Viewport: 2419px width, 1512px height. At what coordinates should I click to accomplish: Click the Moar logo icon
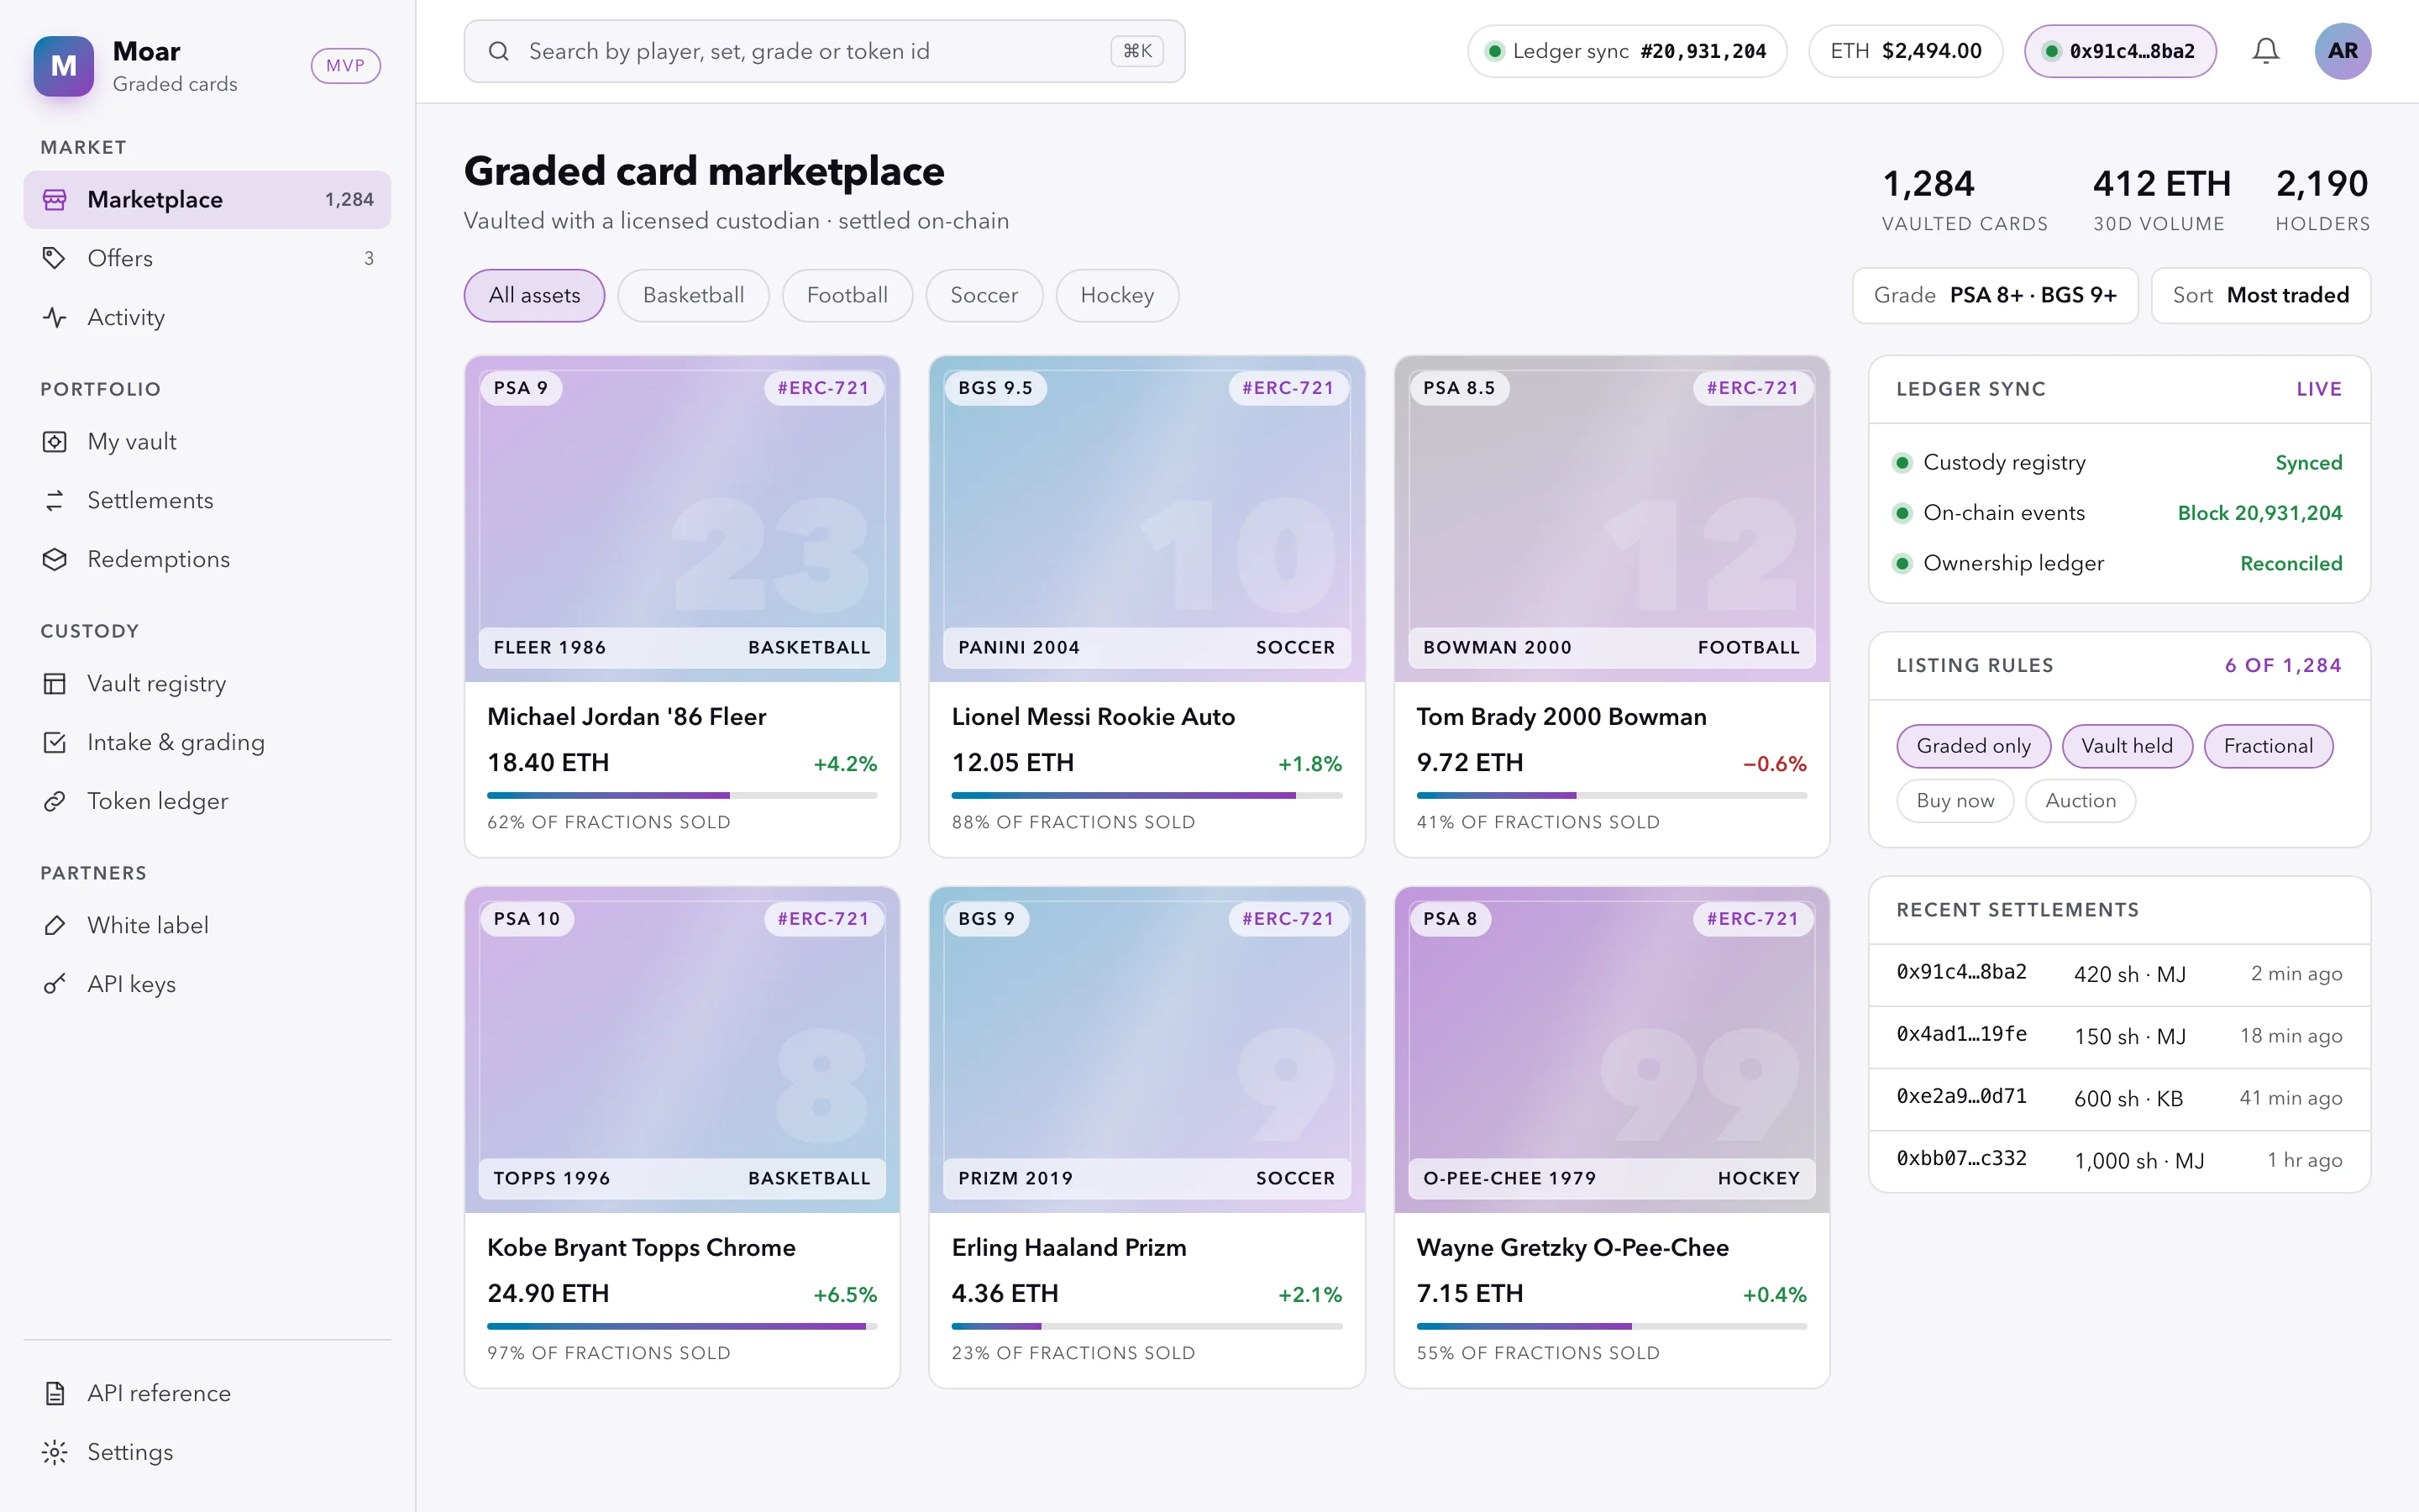[63, 66]
